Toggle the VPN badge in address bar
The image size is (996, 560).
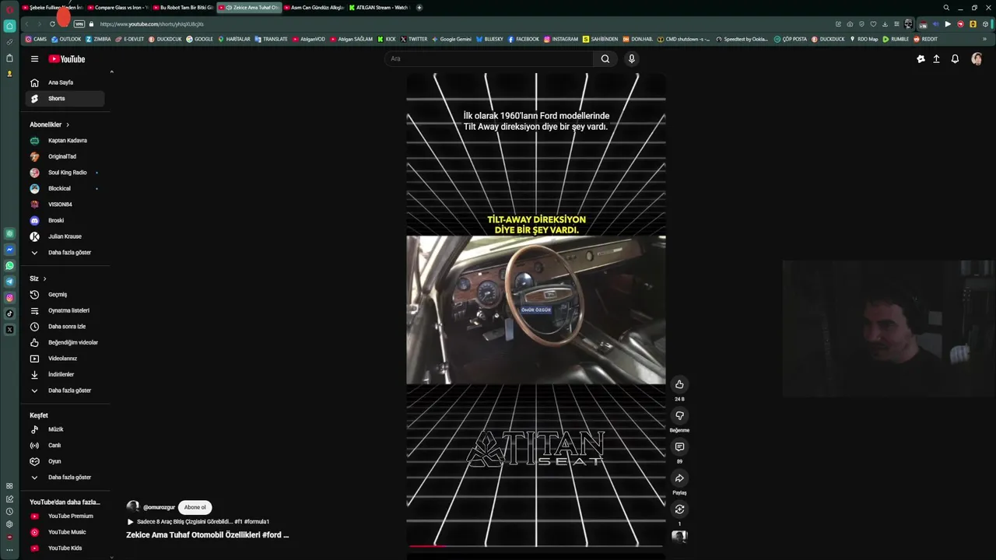tap(79, 24)
